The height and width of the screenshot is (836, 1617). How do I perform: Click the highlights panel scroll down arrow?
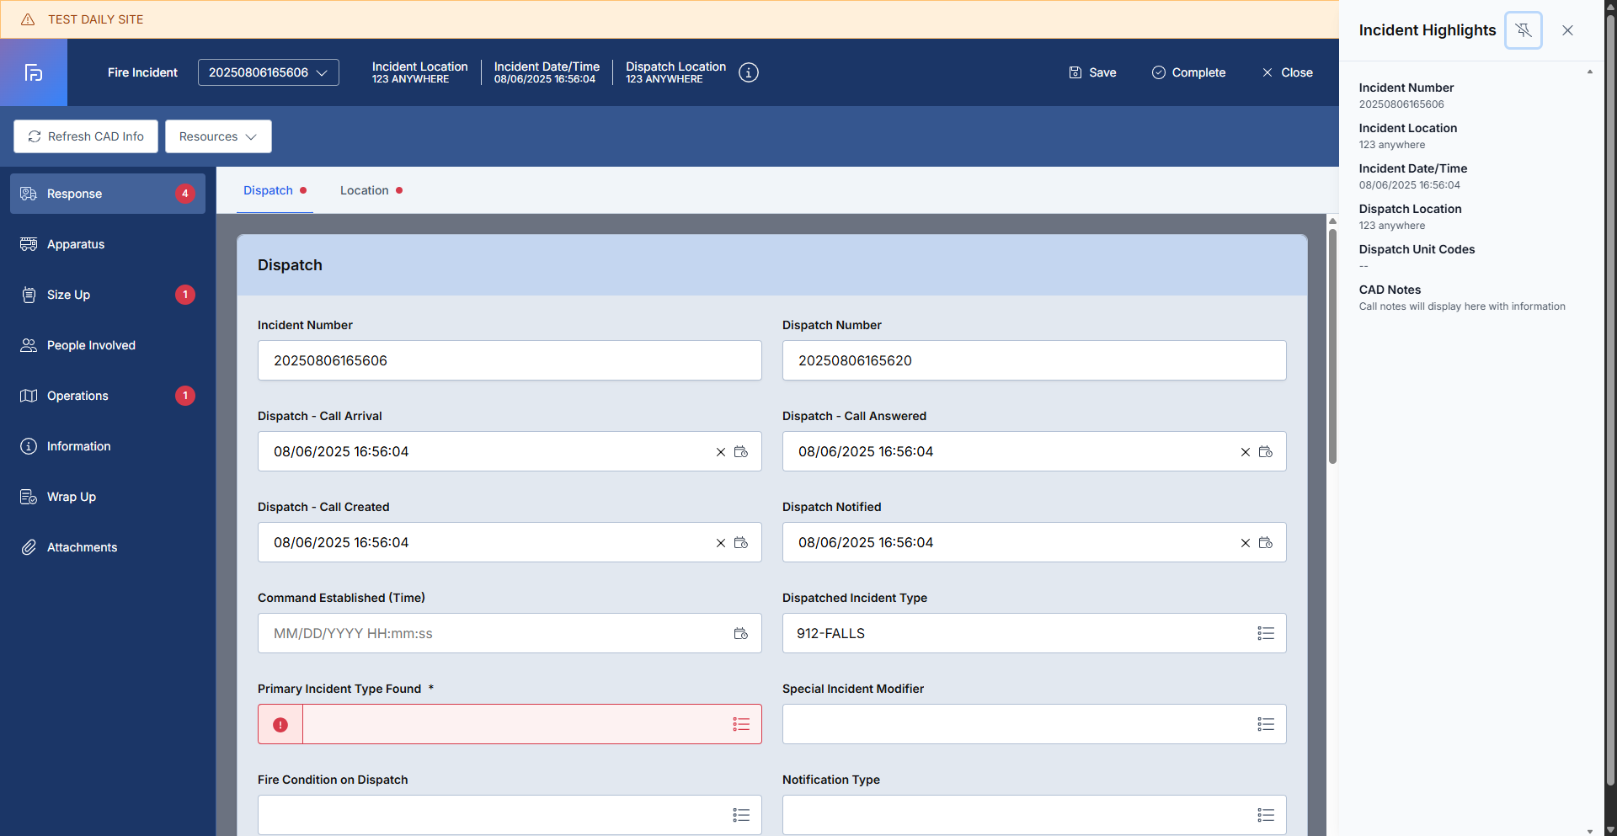[x=1589, y=831]
